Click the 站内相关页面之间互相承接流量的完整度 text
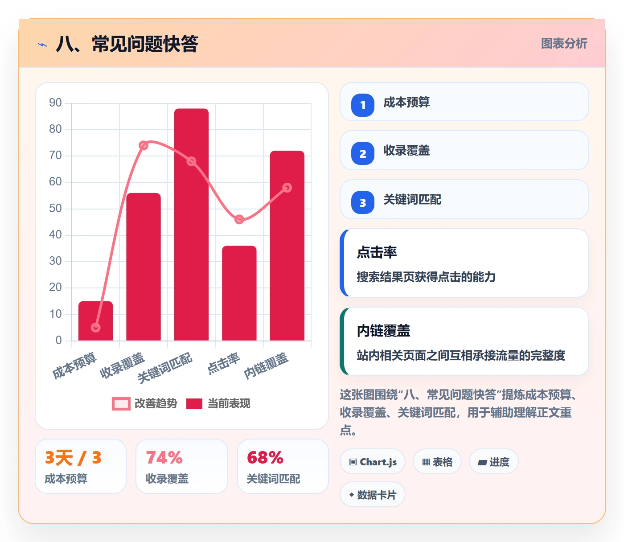This screenshot has width=624, height=542. click(x=461, y=355)
